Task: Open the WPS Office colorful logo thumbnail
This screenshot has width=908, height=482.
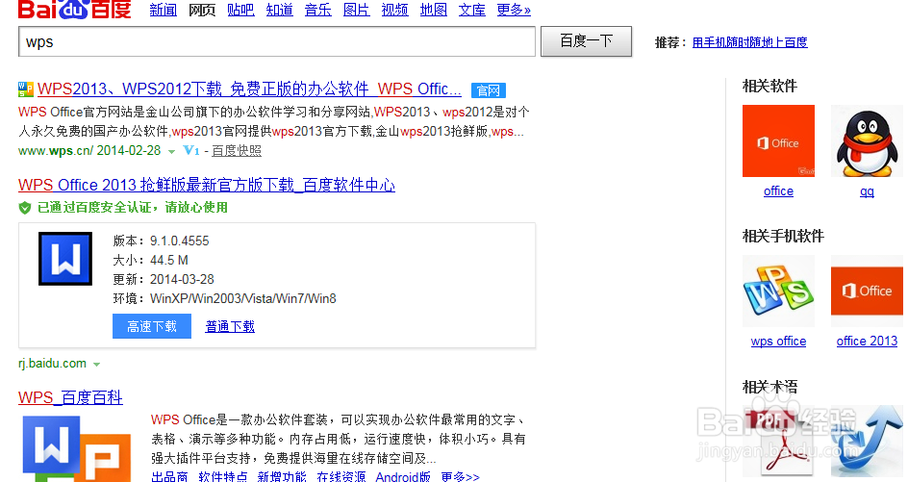Action: pyautogui.click(x=778, y=291)
